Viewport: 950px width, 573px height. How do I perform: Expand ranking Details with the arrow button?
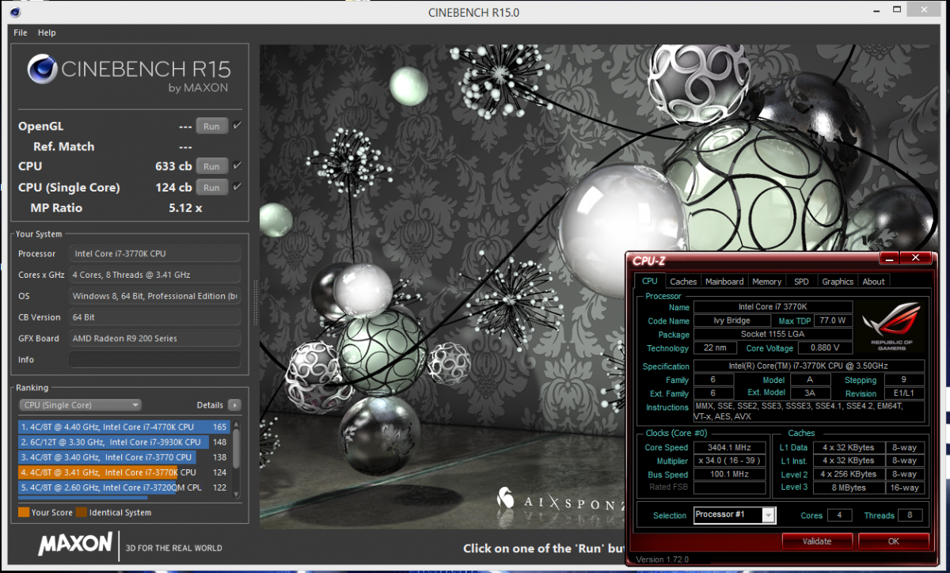(x=234, y=405)
